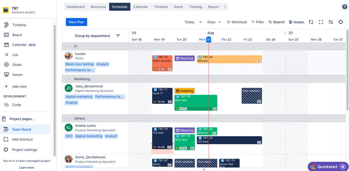Image resolution: width=349 pixels, height=171 pixels.
Task: Click Joey's TBT-78 New task checkbox
Action: 178,96
